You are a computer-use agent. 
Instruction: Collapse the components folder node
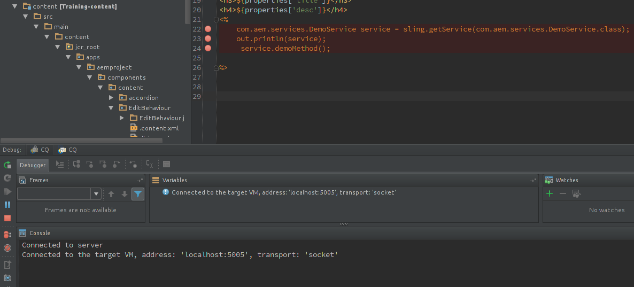point(89,77)
